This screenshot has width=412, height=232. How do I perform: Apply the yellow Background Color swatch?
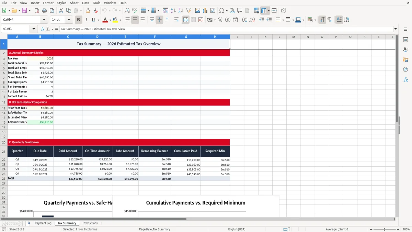pyautogui.click(x=115, y=20)
